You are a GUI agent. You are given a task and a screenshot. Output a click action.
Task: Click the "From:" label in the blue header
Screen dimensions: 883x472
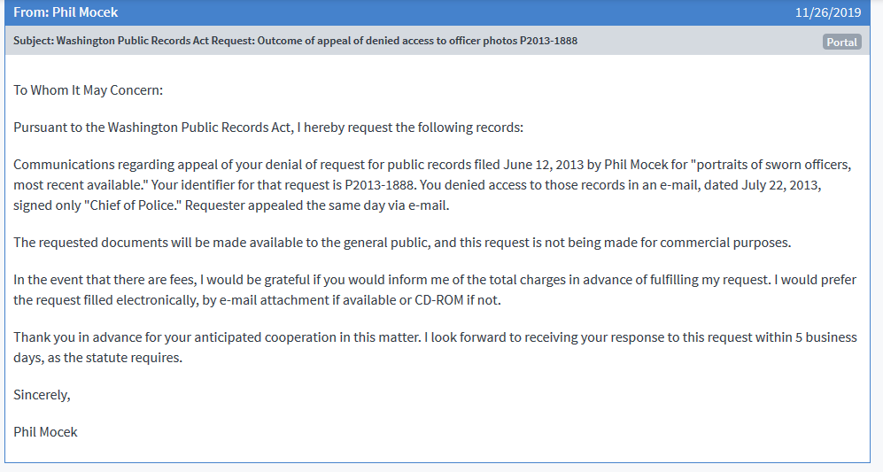(30, 12)
